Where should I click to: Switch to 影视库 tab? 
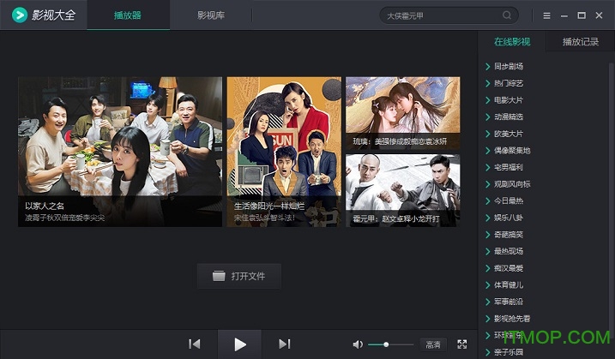[x=211, y=15]
